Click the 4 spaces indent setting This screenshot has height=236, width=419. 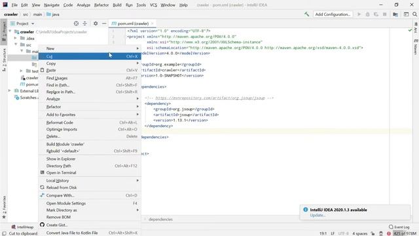tap(359, 233)
